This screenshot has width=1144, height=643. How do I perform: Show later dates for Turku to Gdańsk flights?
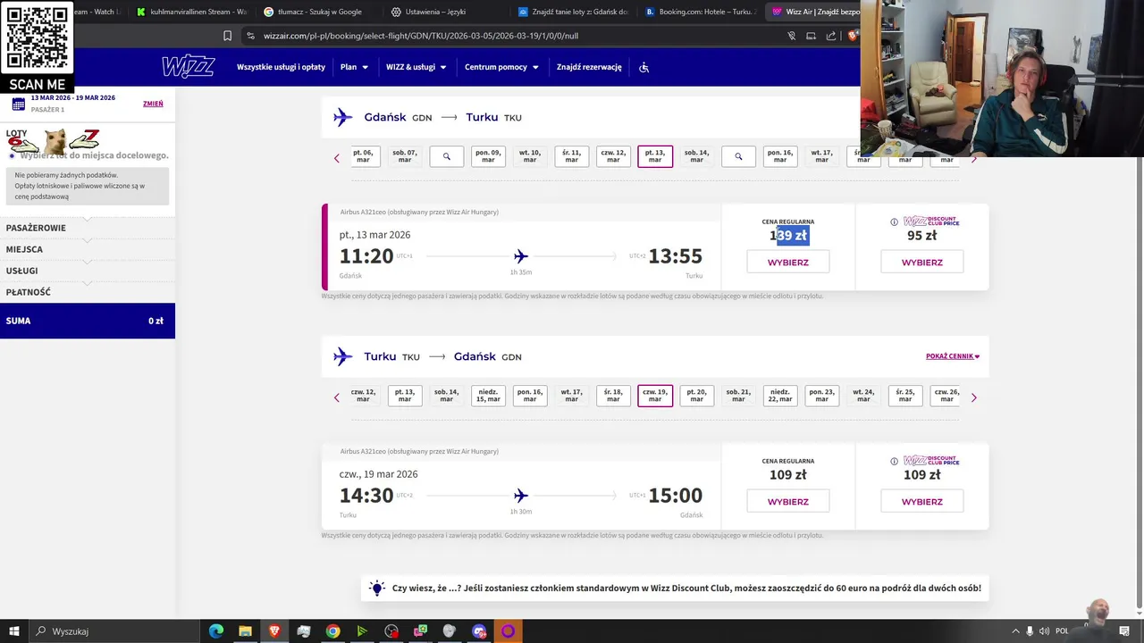click(x=974, y=397)
